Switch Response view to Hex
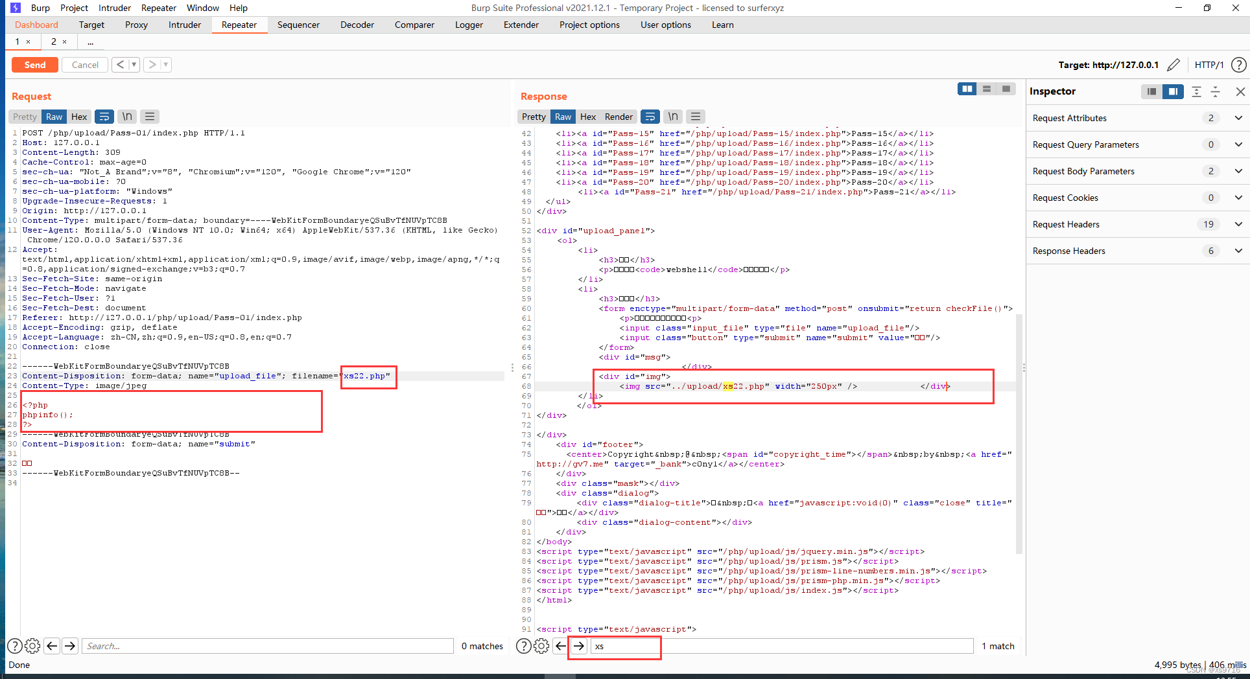The image size is (1250, 679). click(x=588, y=117)
